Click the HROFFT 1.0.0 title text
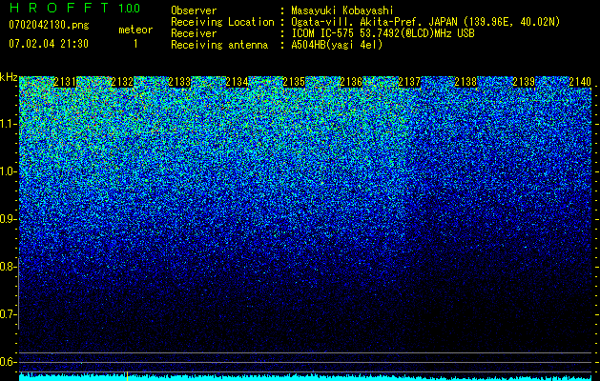 tap(75, 8)
